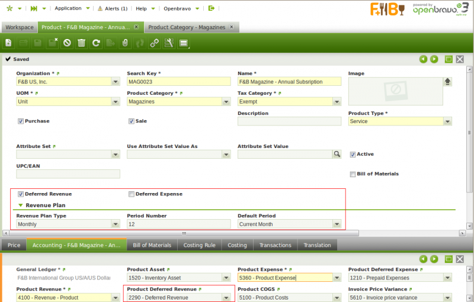Screen dimensions: 474x302
Task: Click the Undo changes toolbar icon
Action: click(x=67, y=43)
